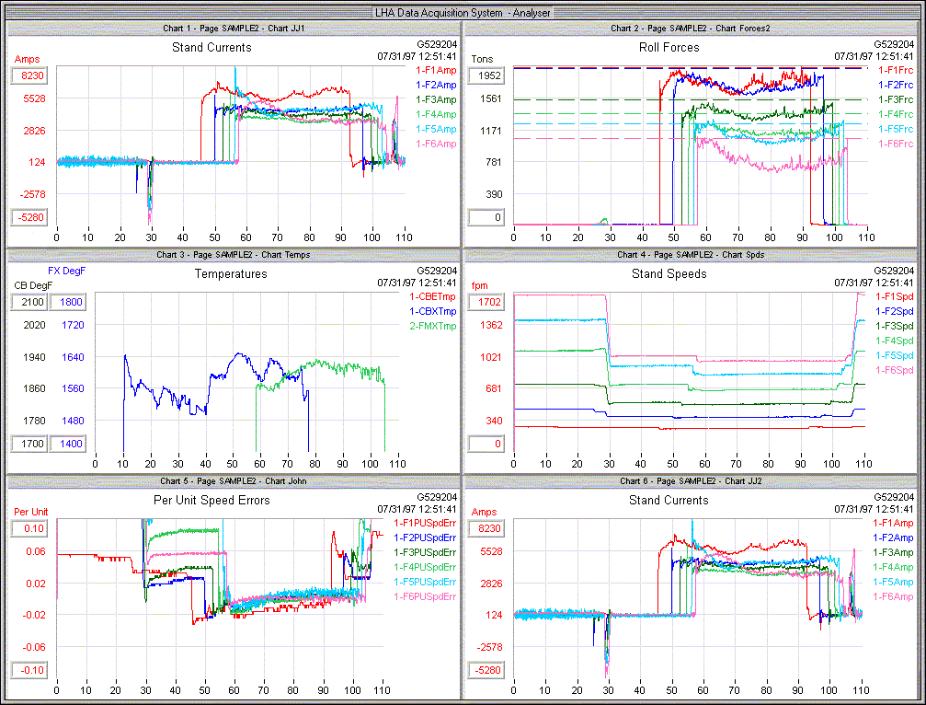Click the 0 min field in Stand Speeds
926x705 pixels.
coord(486,444)
